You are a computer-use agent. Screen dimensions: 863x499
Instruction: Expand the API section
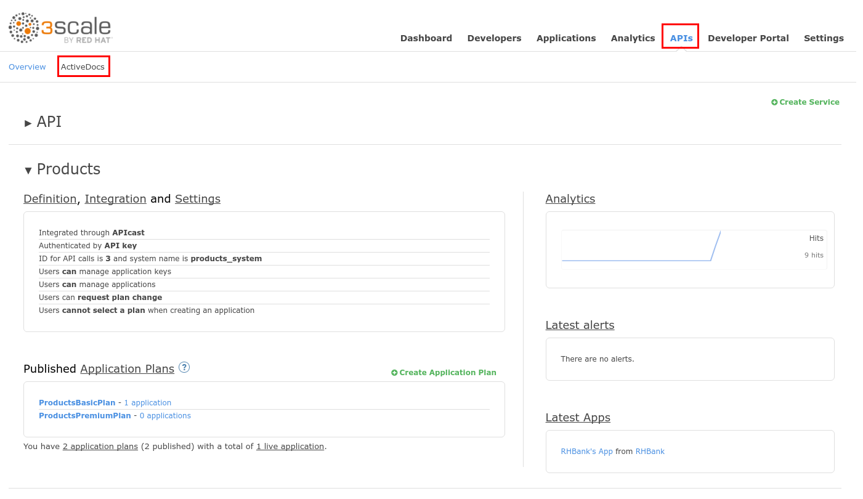(28, 123)
